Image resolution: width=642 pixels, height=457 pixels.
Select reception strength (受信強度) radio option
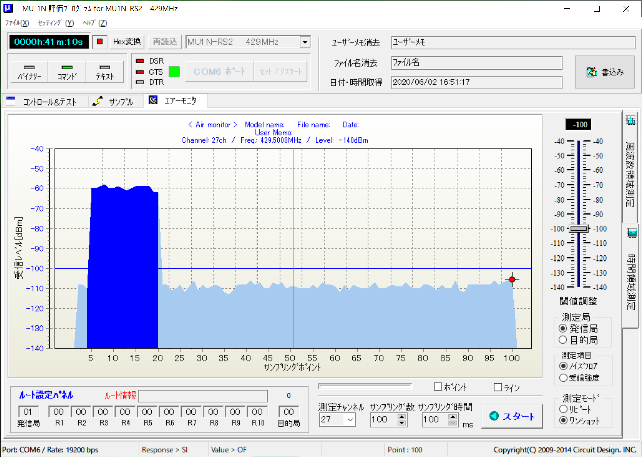pos(579,378)
